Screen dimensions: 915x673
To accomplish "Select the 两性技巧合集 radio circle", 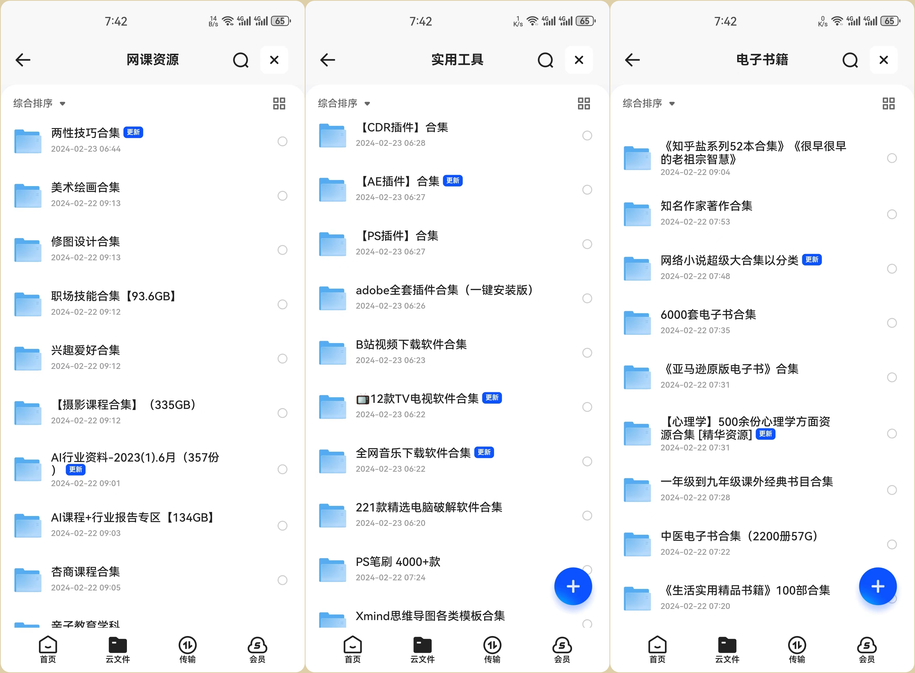I will tap(282, 141).
